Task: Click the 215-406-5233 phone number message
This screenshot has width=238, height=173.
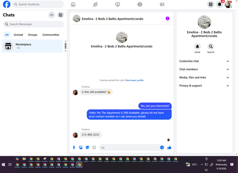Action: pos(90,135)
